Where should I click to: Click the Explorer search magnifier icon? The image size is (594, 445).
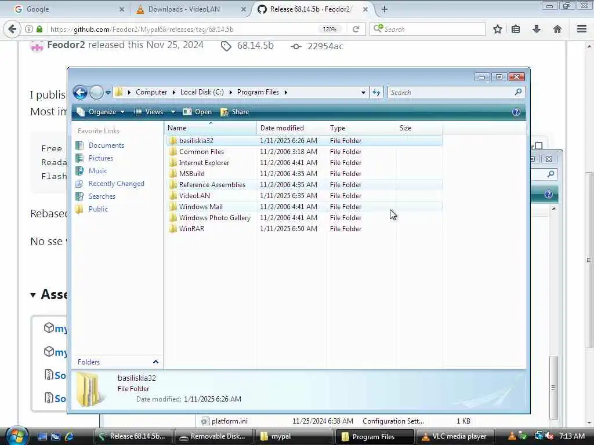click(518, 92)
